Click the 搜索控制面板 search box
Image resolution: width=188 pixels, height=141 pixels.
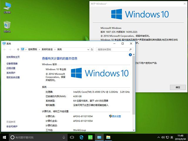(x=115, y=49)
